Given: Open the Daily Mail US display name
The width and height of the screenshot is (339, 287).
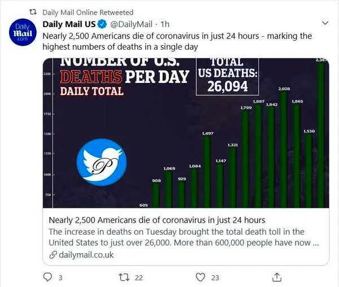Looking at the screenshot, I should (69, 24).
